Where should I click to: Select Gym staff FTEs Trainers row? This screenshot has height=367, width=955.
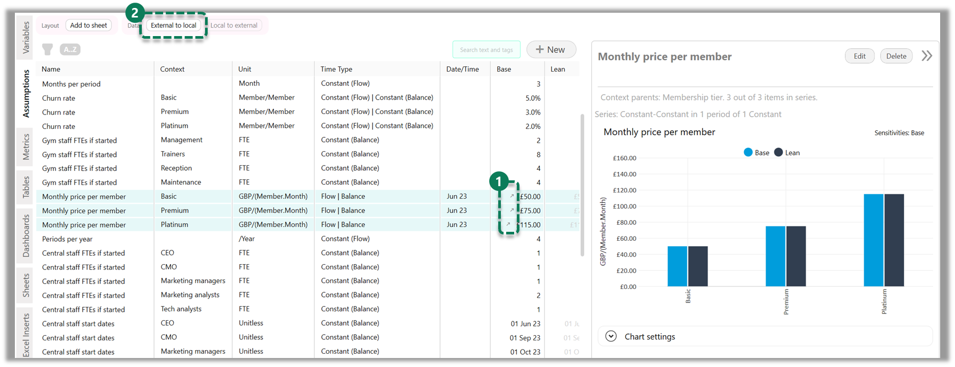(x=308, y=154)
